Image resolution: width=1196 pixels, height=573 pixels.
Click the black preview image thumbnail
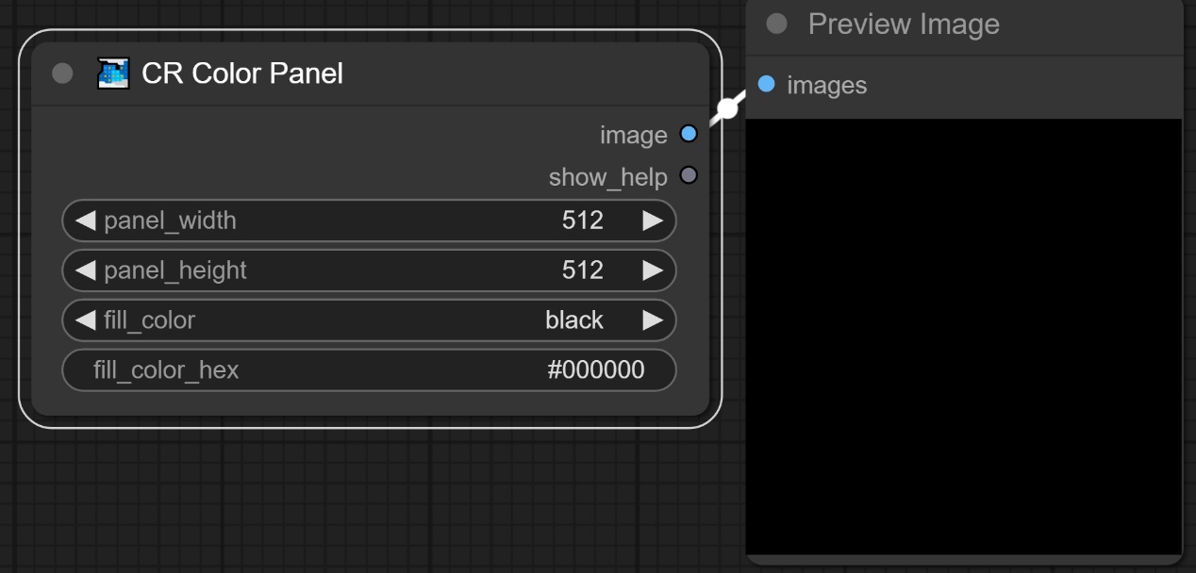point(963,336)
